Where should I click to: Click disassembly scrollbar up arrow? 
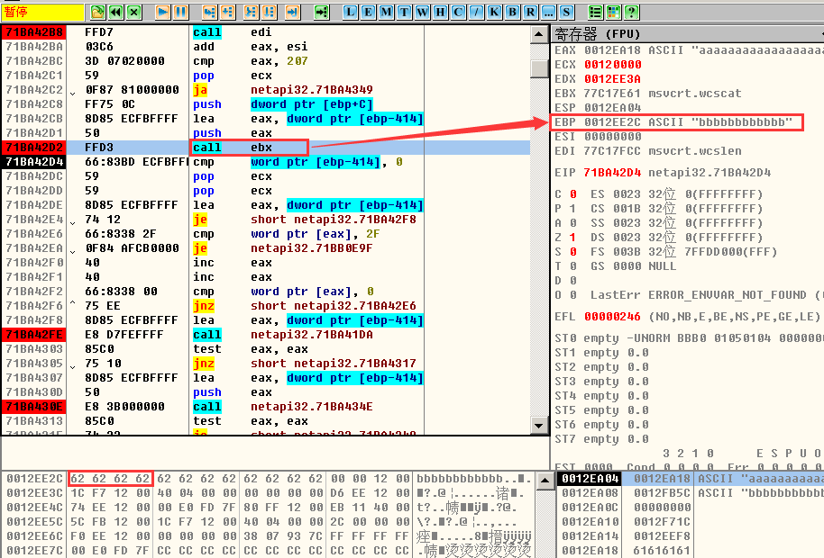pos(539,33)
